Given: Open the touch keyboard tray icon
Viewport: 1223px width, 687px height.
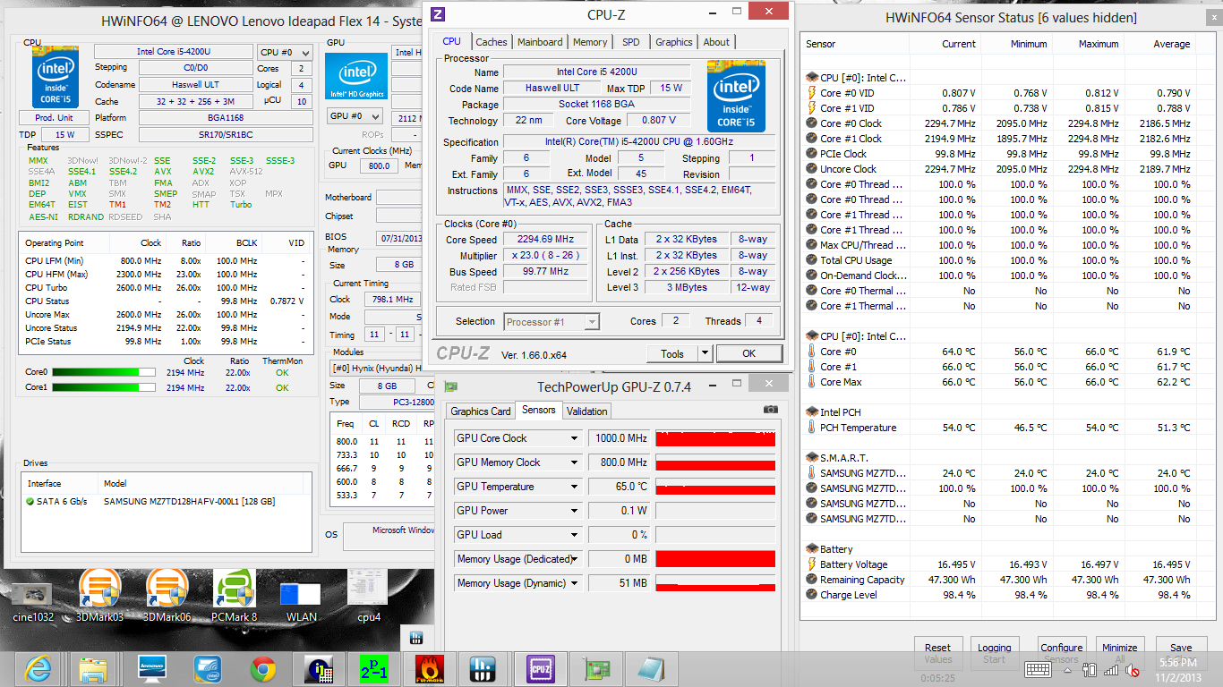Looking at the screenshot, I should tap(1038, 669).
